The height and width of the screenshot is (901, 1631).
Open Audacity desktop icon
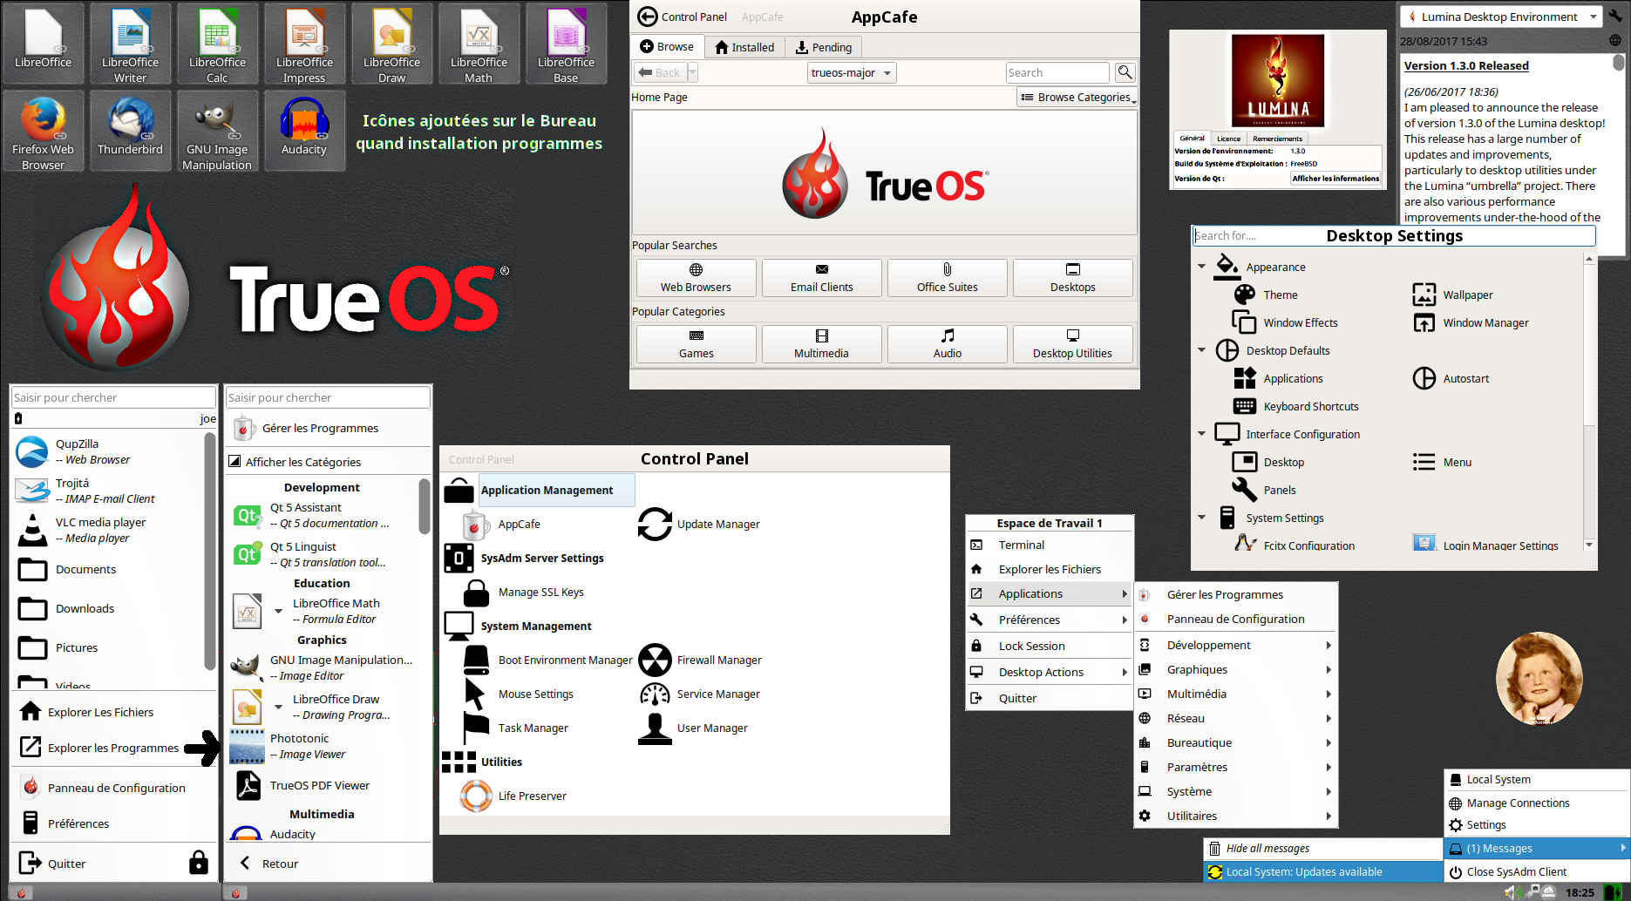304,131
